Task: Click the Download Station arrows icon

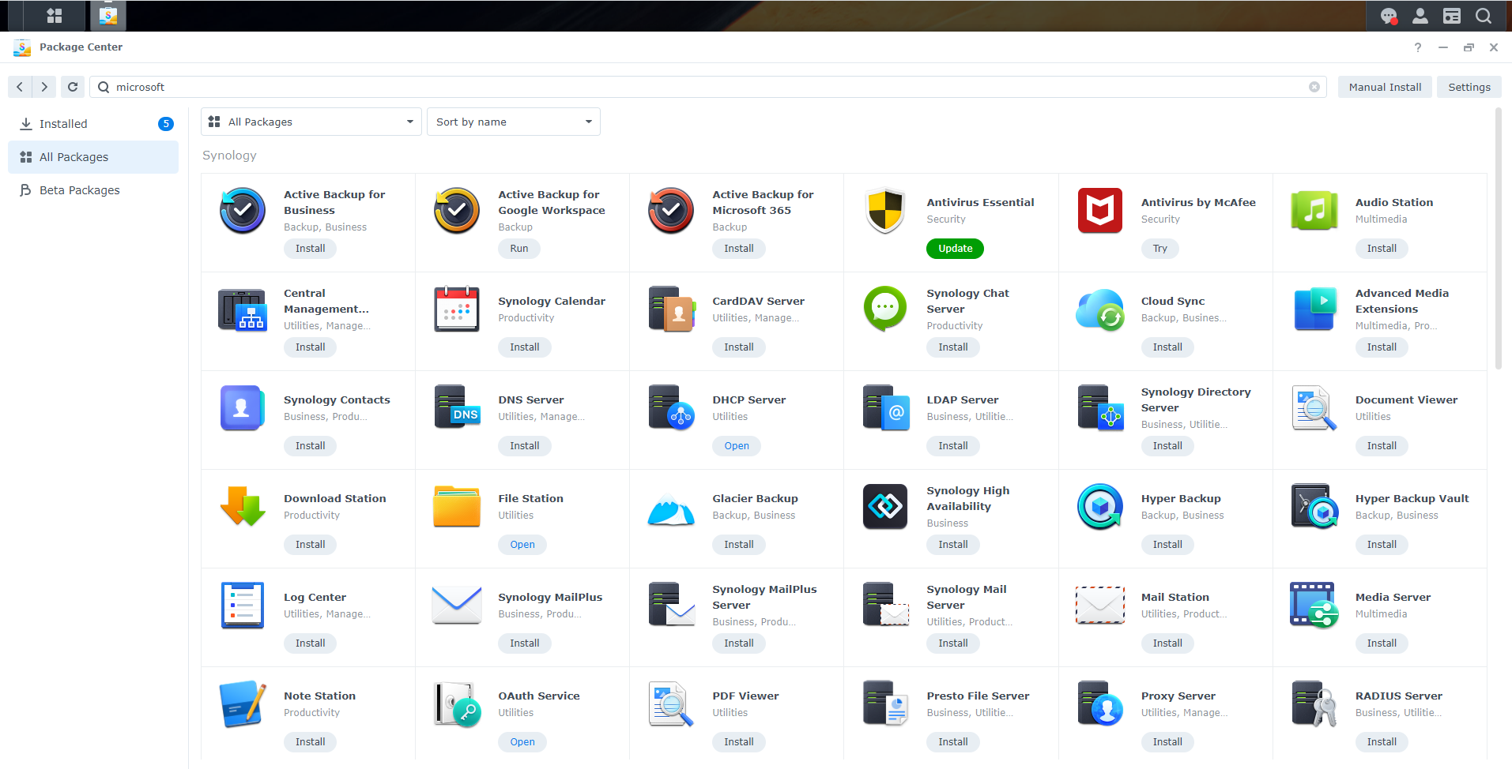Action: point(242,506)
